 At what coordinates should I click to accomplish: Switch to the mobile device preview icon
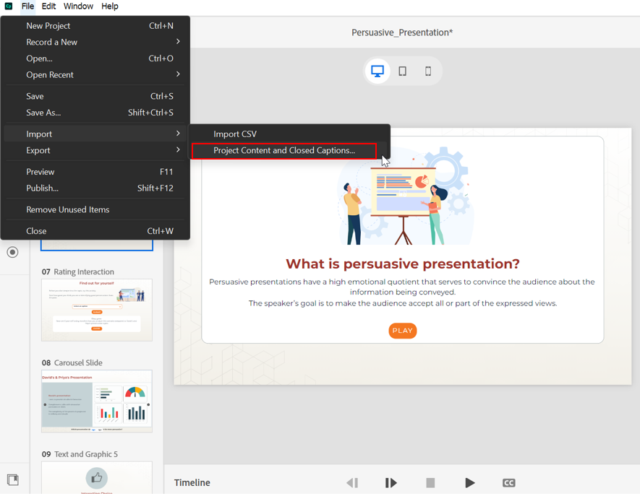click(x=427, y=70)
